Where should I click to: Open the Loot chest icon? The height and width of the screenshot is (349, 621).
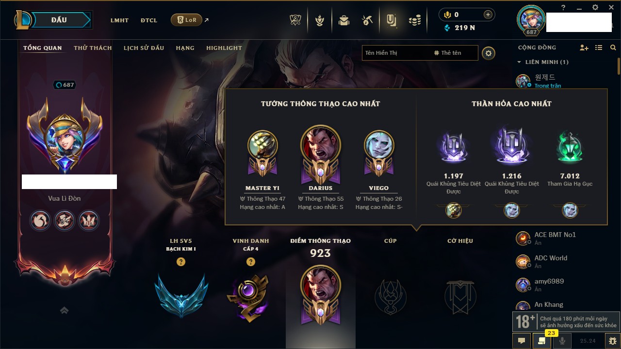tap(344, 20)
